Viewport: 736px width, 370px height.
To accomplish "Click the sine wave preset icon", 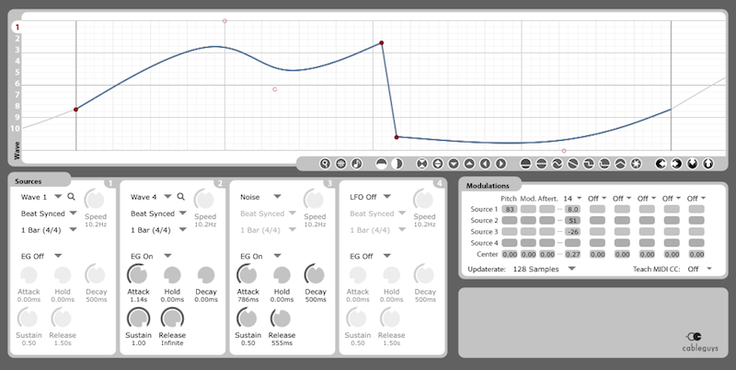I will [558, 164].
